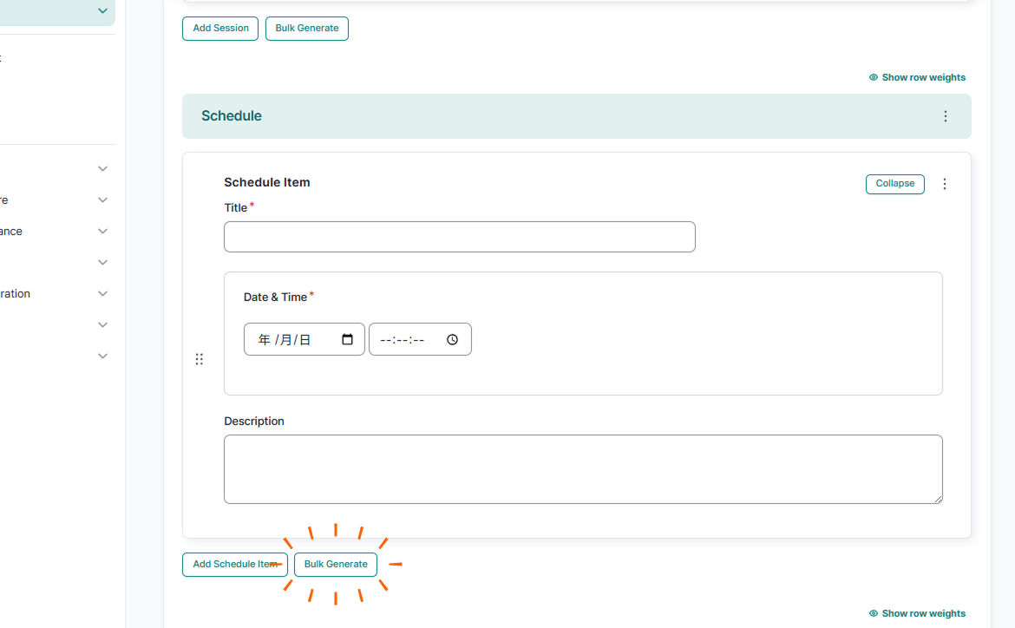Click Bulk Generate beside Add Schedule Item
The height and width of the screenshot is (628, 1015).
336,565
